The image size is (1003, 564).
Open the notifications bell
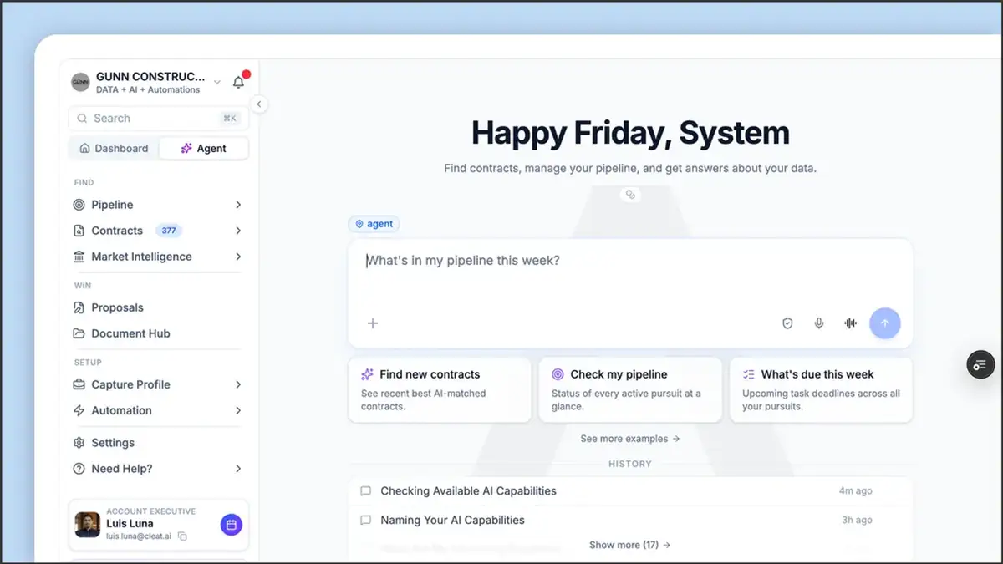(238, 82)
